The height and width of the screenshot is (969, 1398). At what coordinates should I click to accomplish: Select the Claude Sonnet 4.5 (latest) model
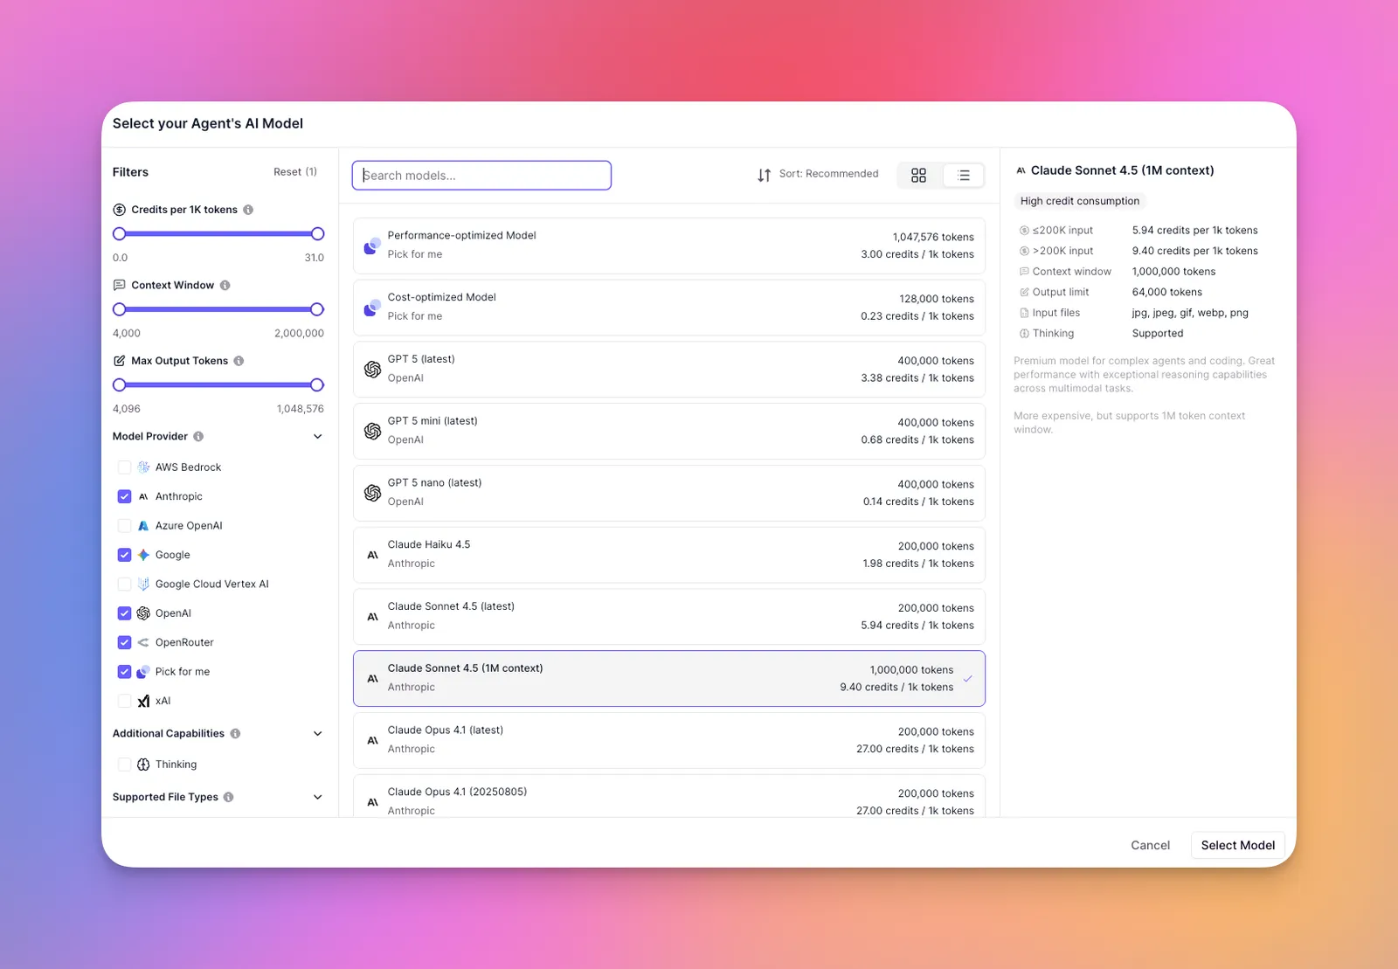pyautogui.click(x=669, y=617)
